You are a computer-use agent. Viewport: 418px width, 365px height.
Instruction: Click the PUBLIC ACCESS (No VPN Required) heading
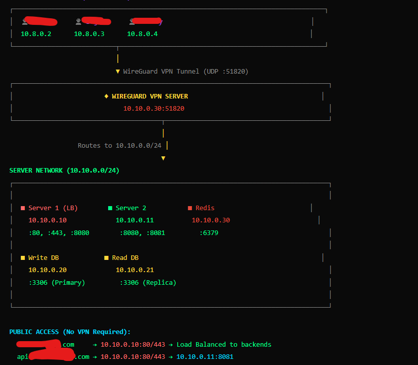[x=70, y=332]
